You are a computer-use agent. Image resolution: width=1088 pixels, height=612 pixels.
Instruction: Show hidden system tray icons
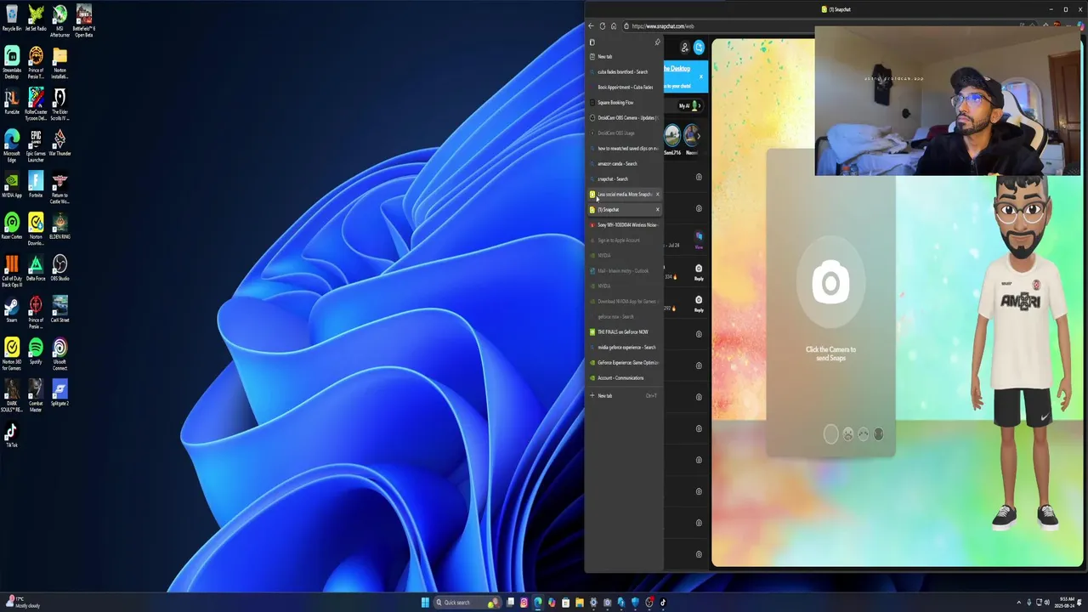click(1018, 603)
